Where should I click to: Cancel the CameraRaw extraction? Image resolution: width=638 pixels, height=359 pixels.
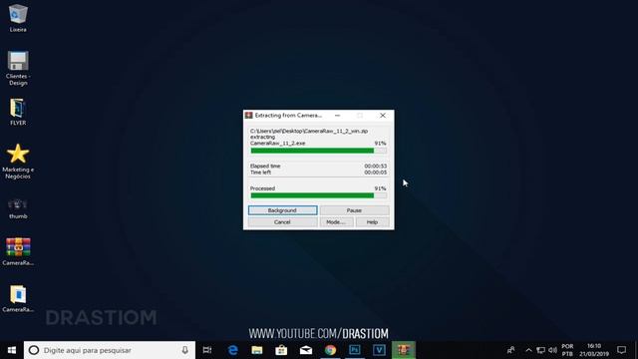tap(282, 222)
